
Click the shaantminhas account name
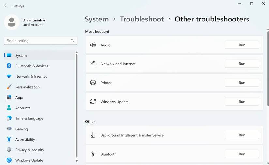(34, 20)
